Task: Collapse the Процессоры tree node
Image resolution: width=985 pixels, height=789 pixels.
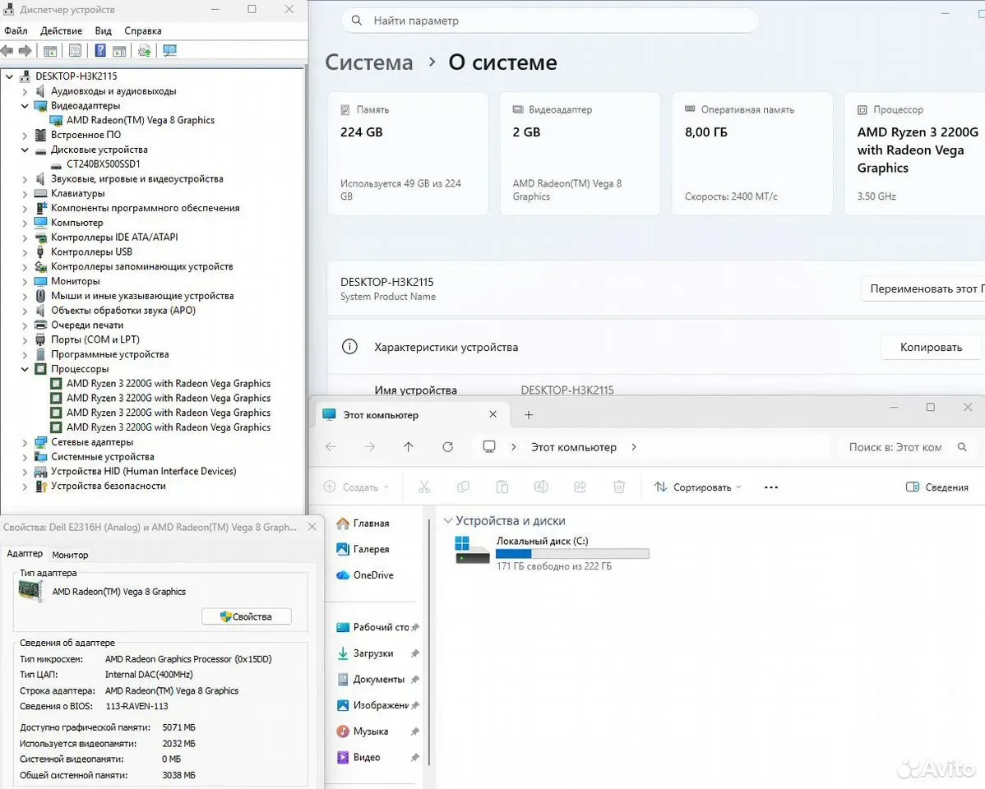Action: coord(25,369)
